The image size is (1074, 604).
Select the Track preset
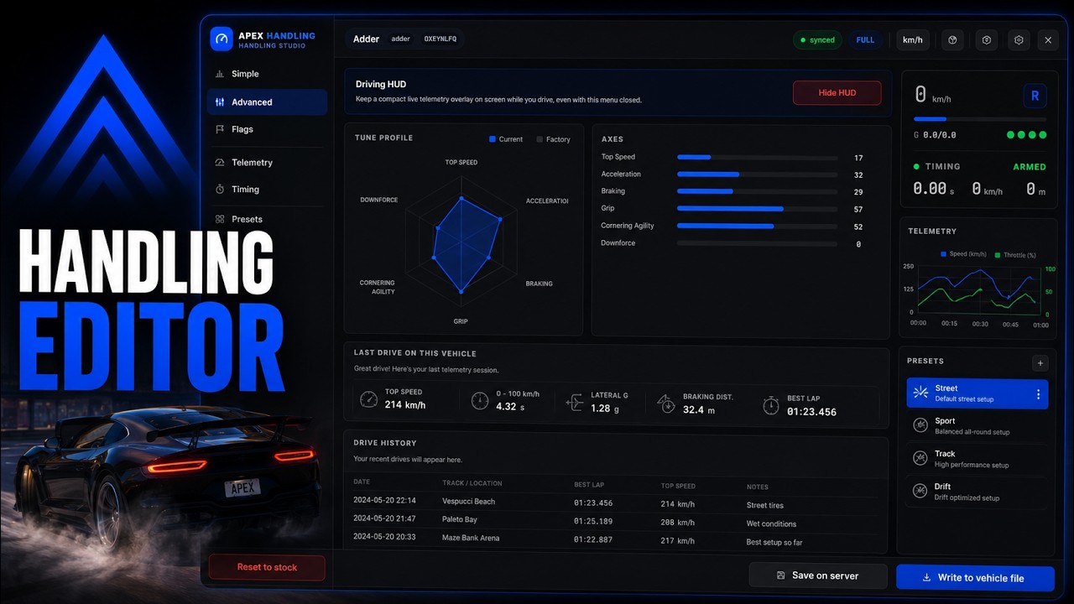[977, 459]
